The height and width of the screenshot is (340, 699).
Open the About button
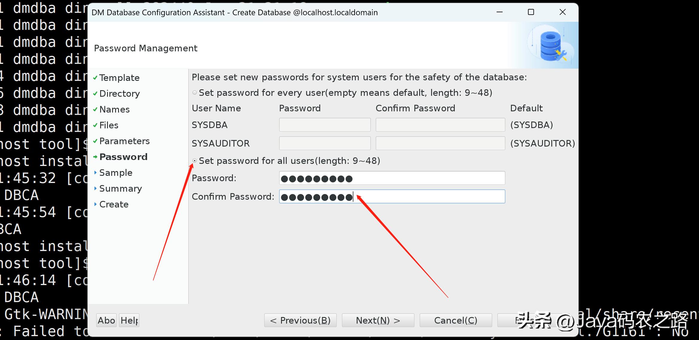pos(106,320)
